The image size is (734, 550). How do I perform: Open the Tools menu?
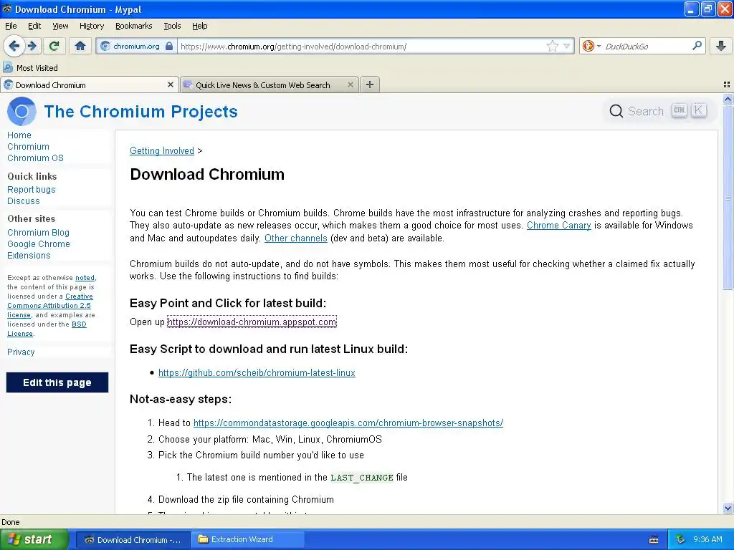[x=172, y=26]
